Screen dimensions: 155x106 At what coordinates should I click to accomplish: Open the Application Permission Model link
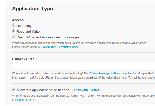(x=61, y=47)
